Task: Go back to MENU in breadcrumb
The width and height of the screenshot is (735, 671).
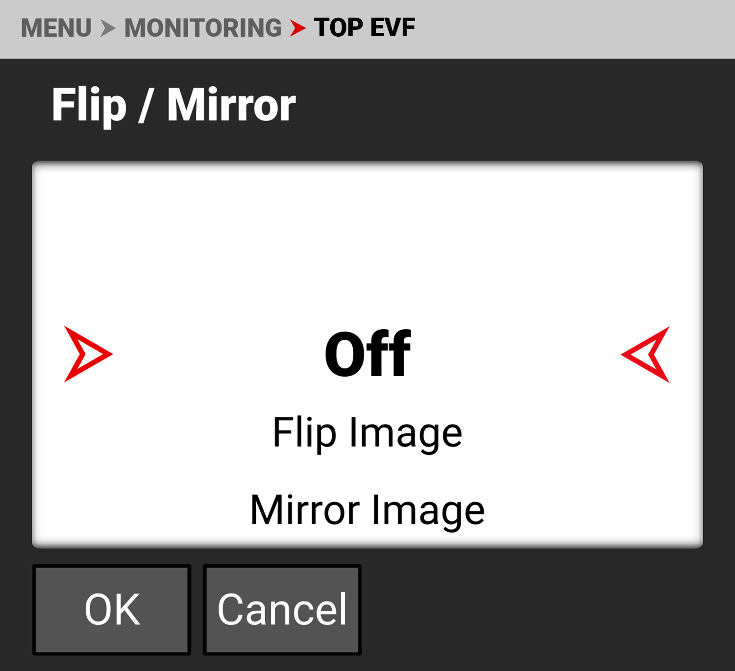Action: click(x=56, y=28)
